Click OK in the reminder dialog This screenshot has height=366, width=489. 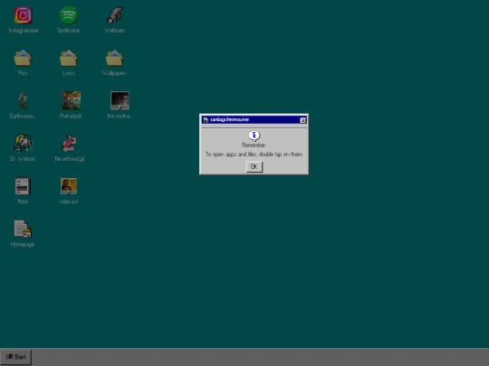(254, 167)
